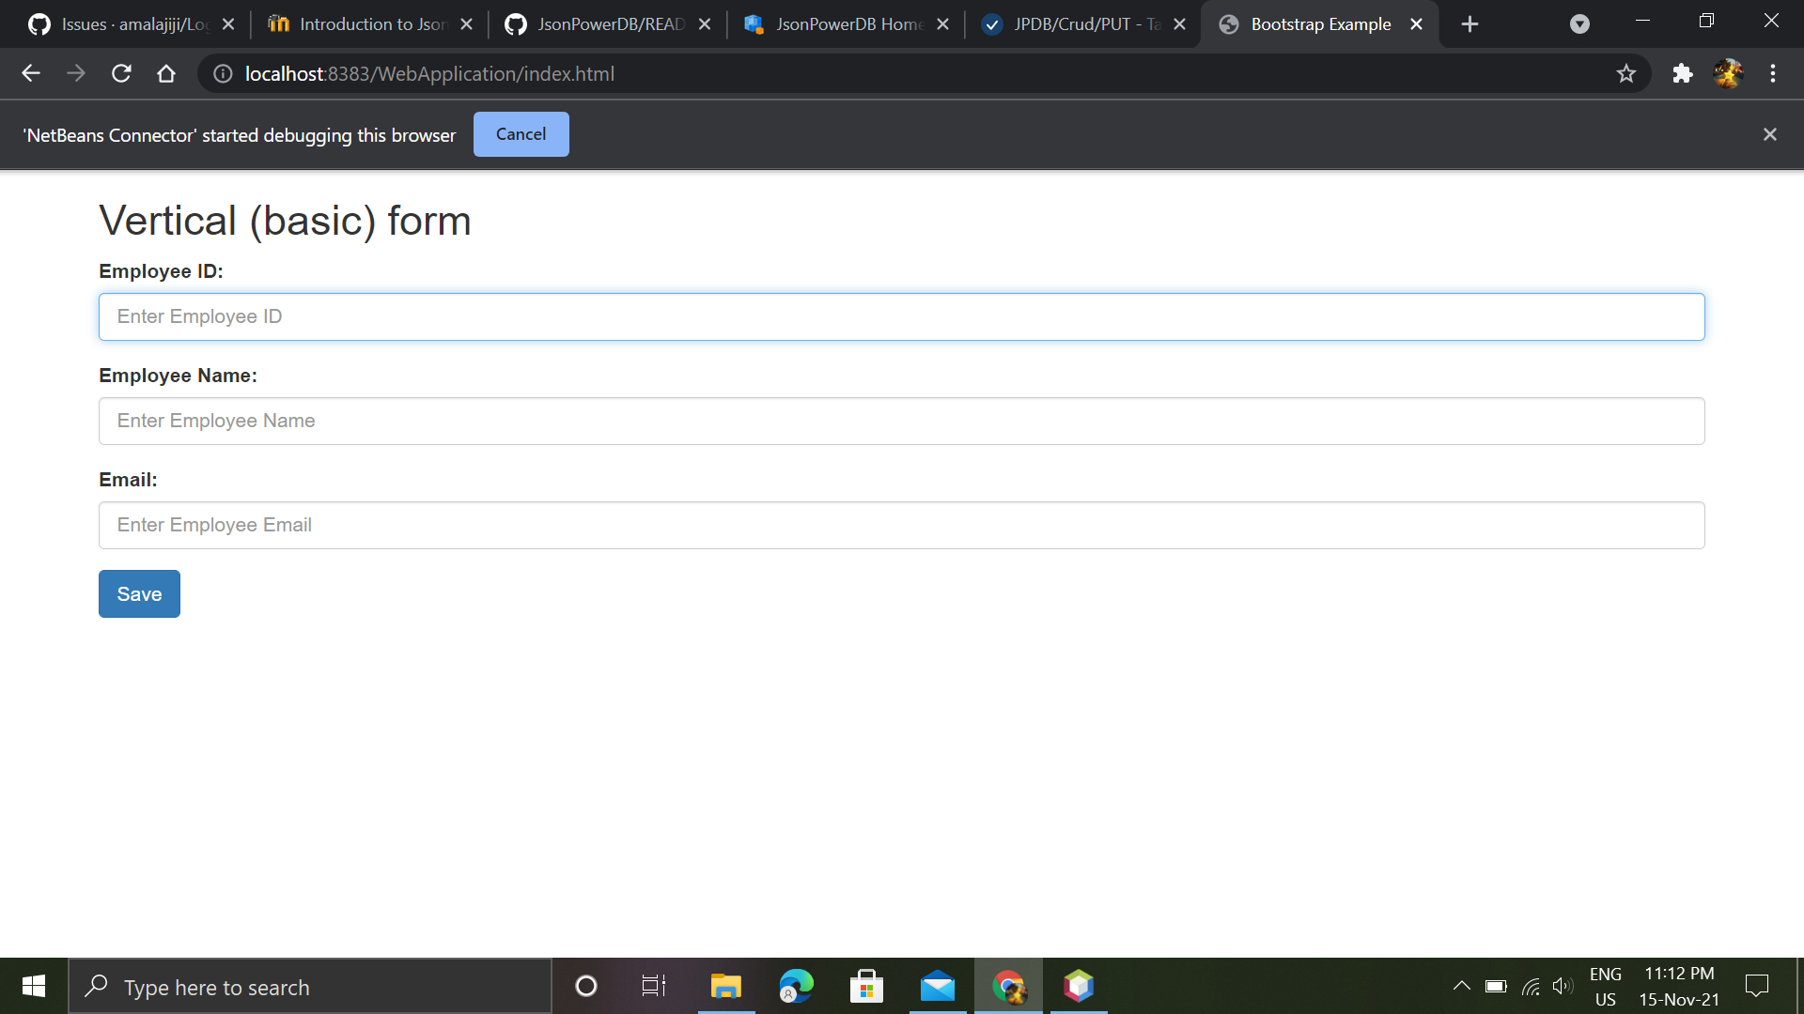Cancel NetBeans Connector debugging
1804x1014 pixels.
click(521, 134)
